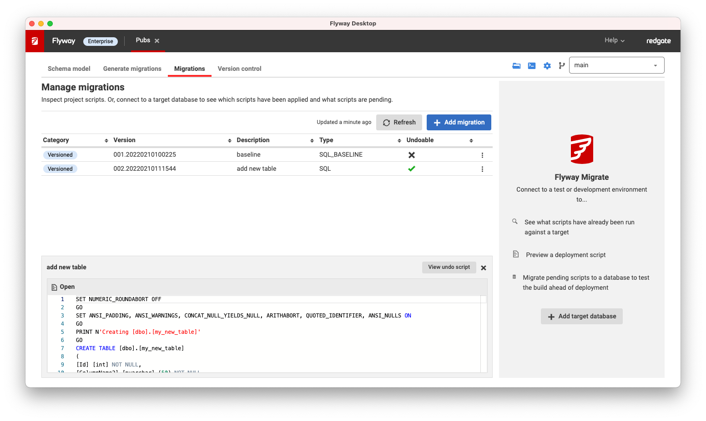The image size is (706, 421).
Task: Click SQL_BASELINE type cell
Action: click(x=341, y=155)
